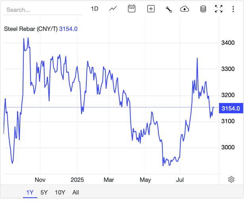The width and height of the screenshot is (244, 204).
Task: Open the 1D interval selector
Action: pyautogui.click(x=94, y=9)
